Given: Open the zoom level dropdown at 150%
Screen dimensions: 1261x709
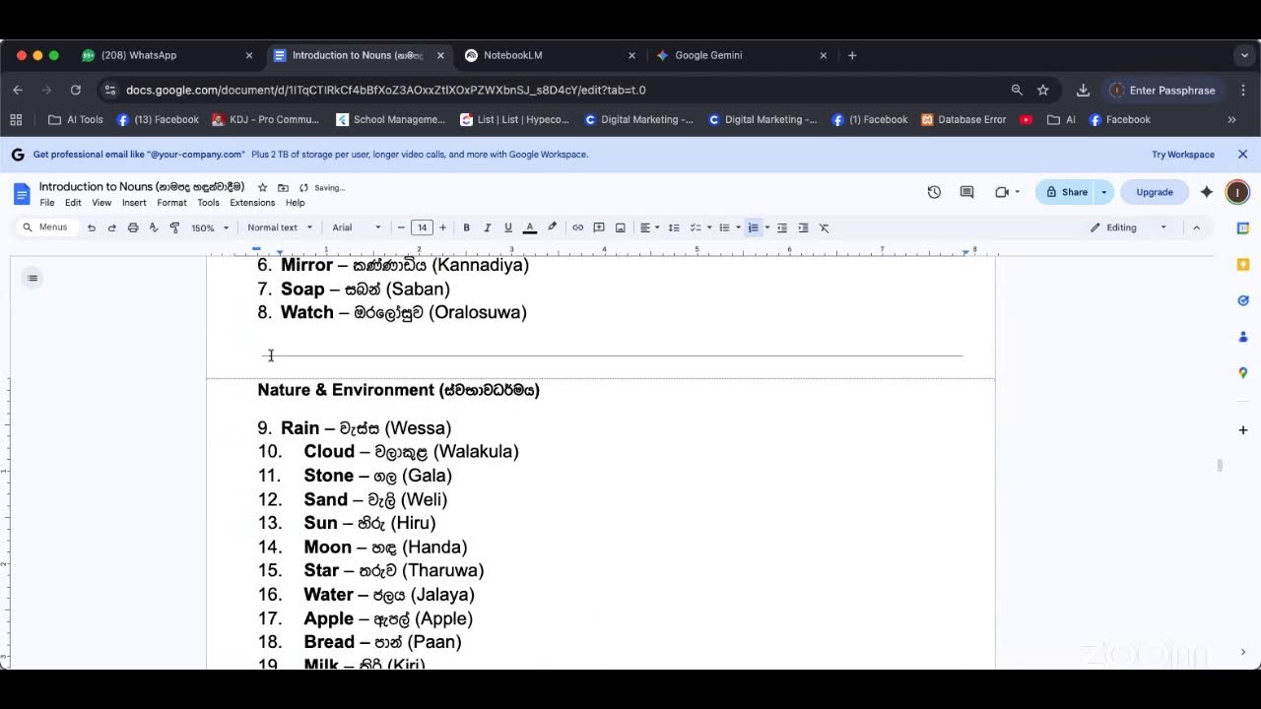Looking at the screenshot, I should pyautogui.click(x=209, y=227).
